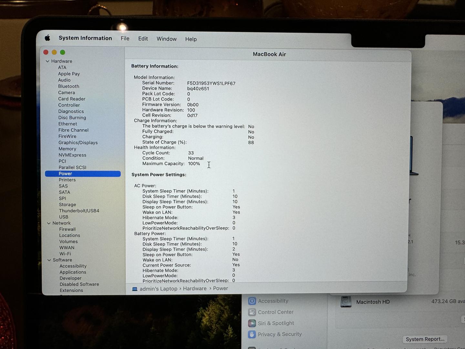
Task: Select Printers in the sidebar
Action: point(67,180)
